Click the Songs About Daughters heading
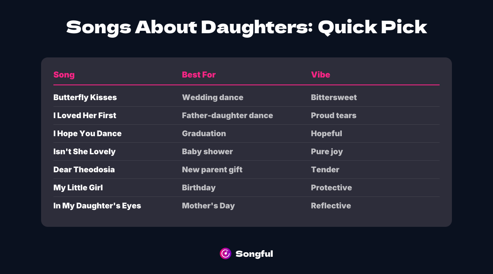 (246, 27)
